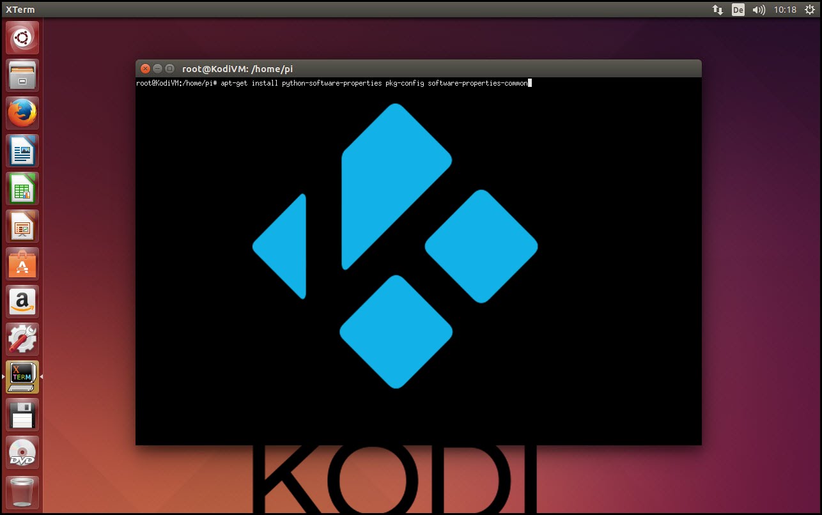
Task: Launch the Amazon shortcut
Action: (22, 301)
